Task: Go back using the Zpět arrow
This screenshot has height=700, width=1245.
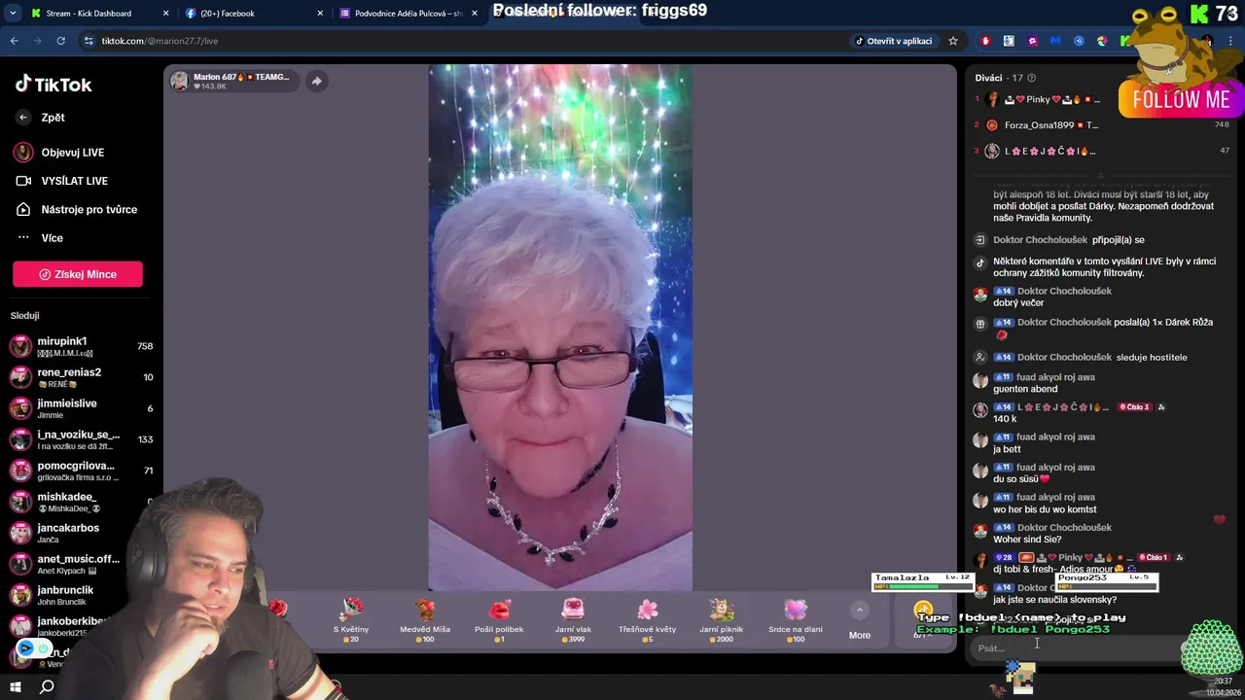Action: pos(23,118)
